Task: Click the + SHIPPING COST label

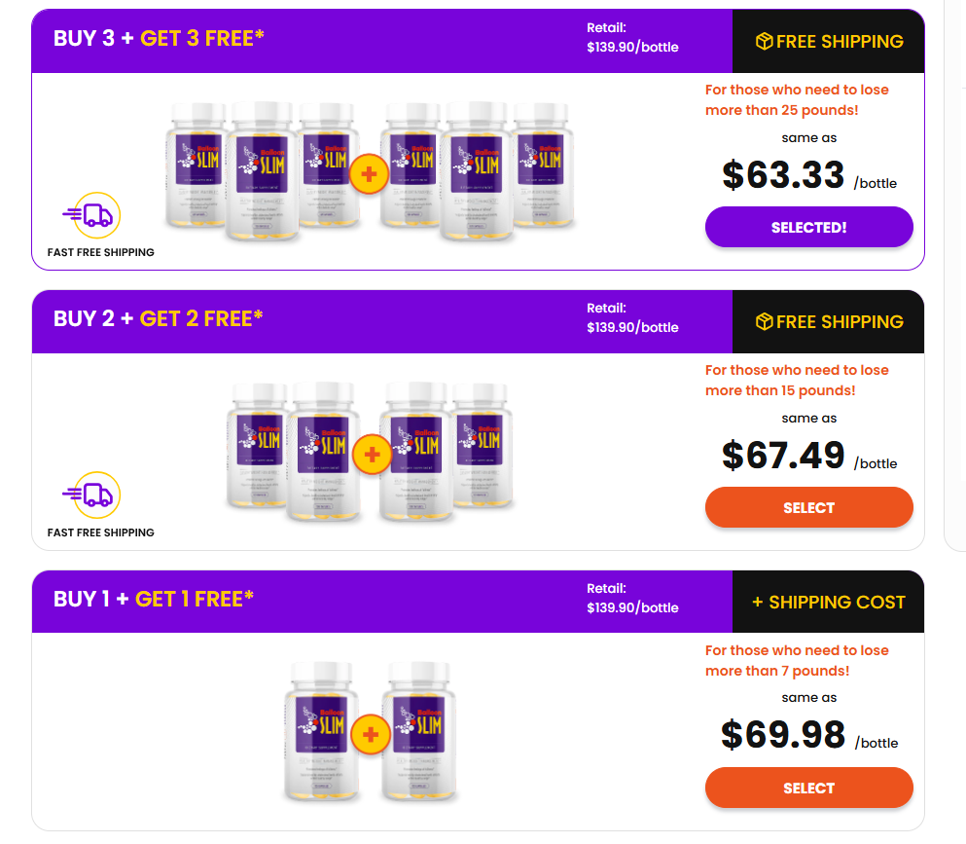Action: [x=828, y=603]
